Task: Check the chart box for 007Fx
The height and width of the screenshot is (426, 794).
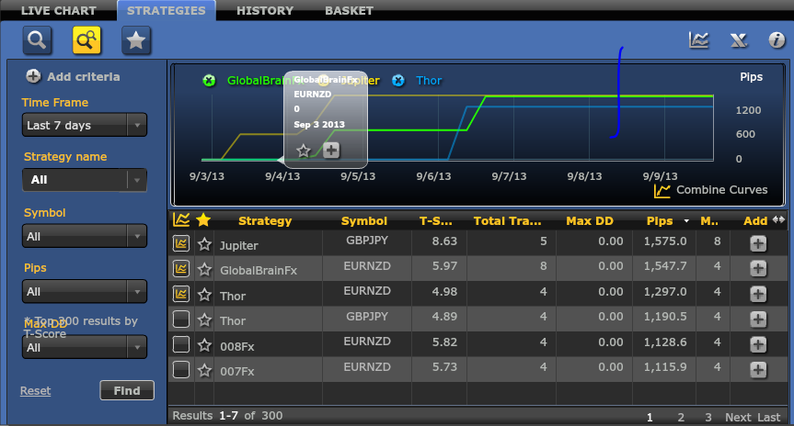Action: (x=181, y=369)
